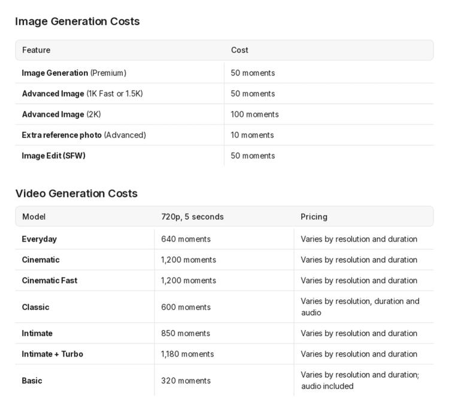Viewport: 449px width, 408px height.
Task: Click 'Advanced Image (1K Fast or 1.5K)' label
Action: [83, 93]
